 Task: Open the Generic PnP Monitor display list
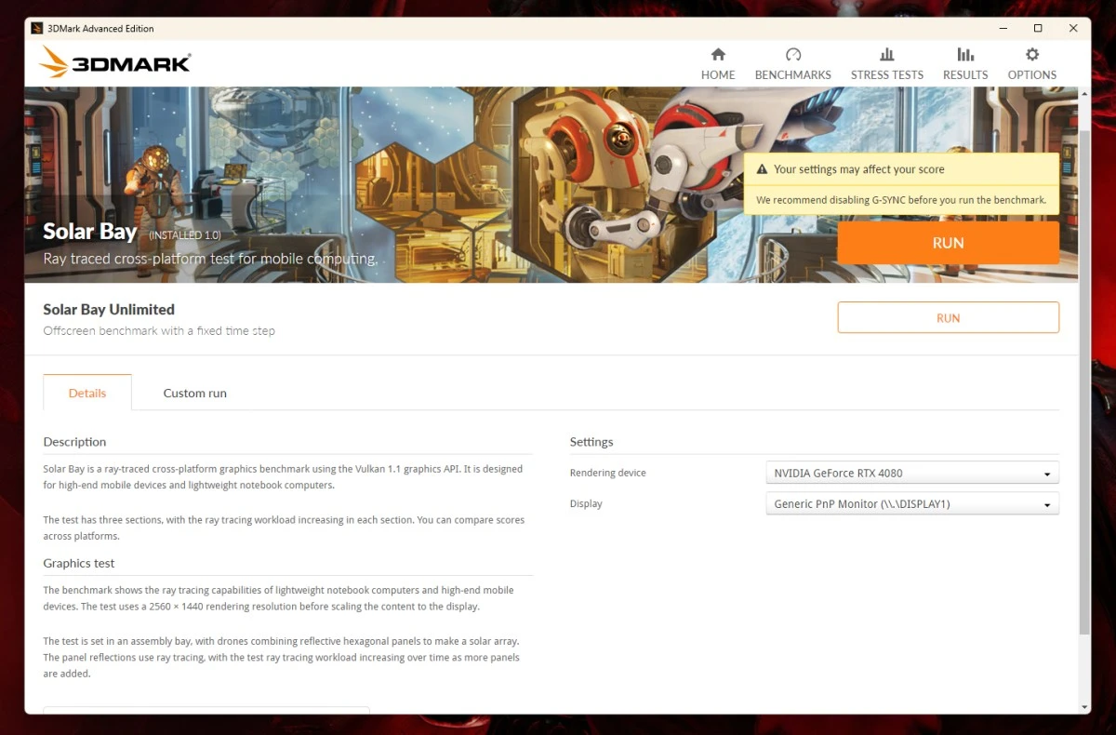tap(911, 502)
